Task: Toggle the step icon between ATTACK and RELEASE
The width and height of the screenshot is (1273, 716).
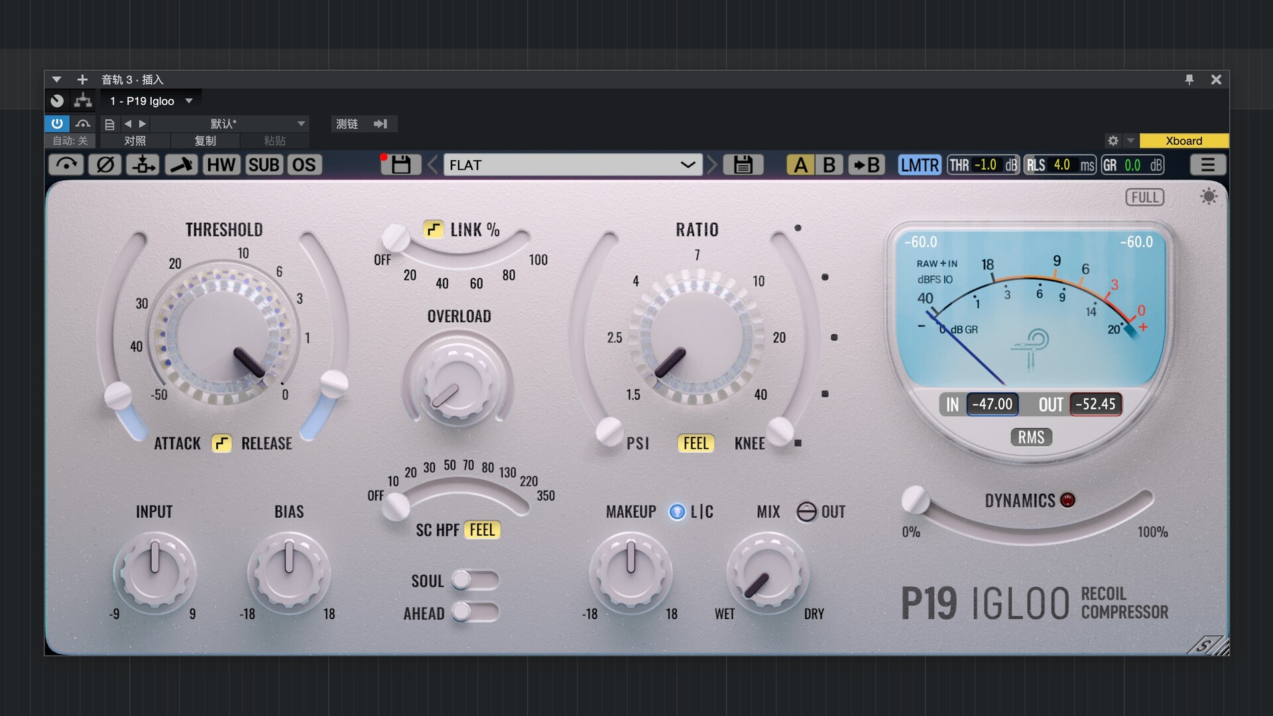Action: (x=221, y=443)
